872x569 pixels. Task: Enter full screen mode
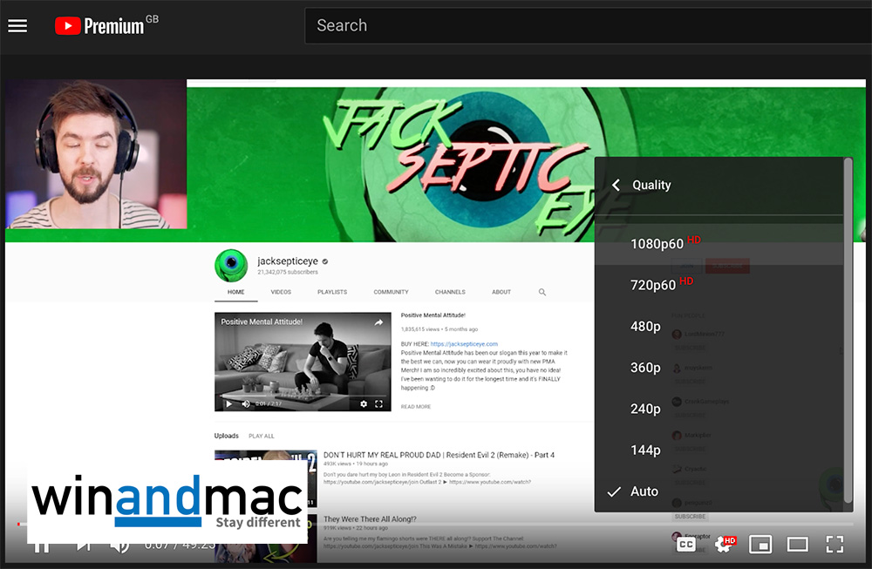coord(835,545)
